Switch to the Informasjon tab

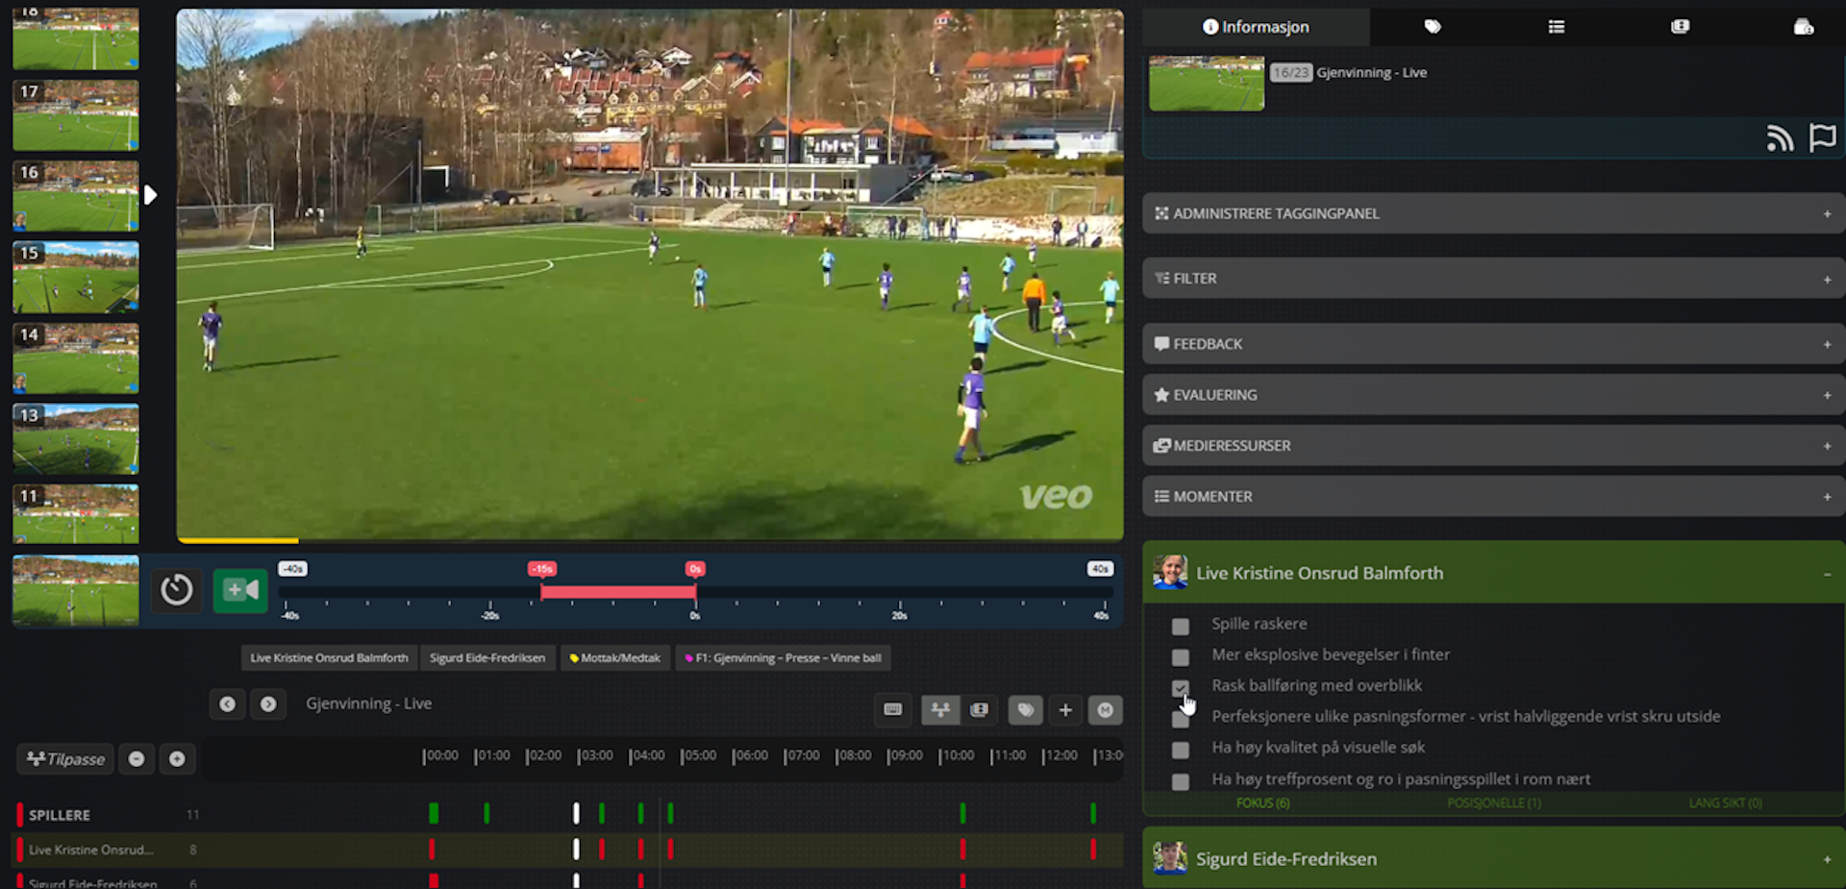click(1256, 27)
